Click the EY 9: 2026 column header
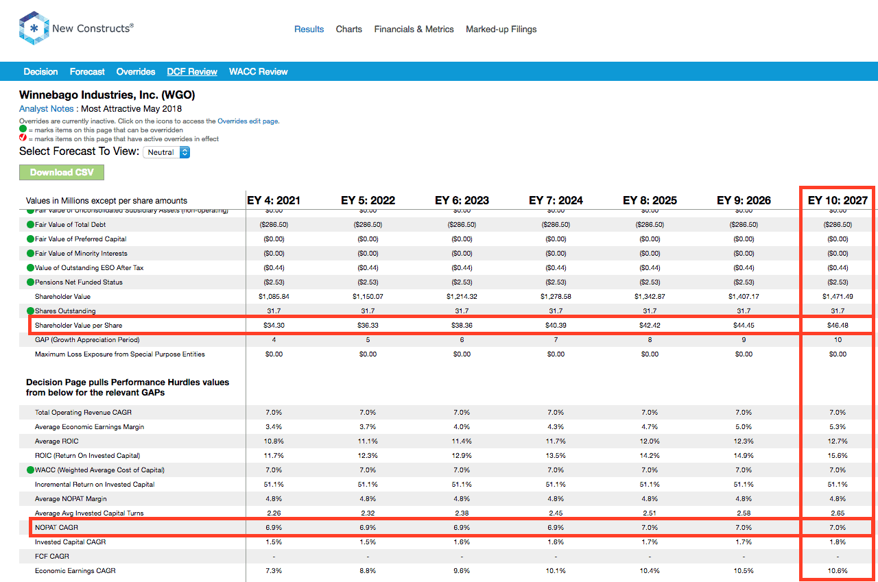The height and width of the screenshot is (582, 878). [744, 200]
